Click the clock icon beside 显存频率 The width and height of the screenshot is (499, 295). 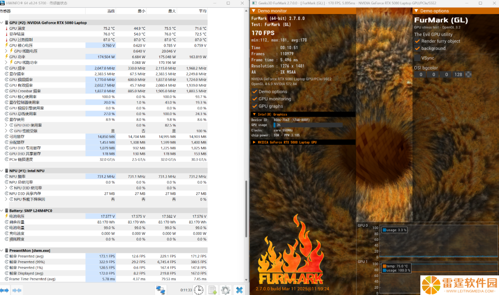[x=7, y=74]
